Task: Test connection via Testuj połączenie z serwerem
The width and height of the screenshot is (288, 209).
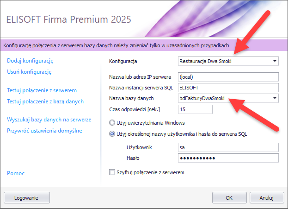Action: [x=42, y=90]
